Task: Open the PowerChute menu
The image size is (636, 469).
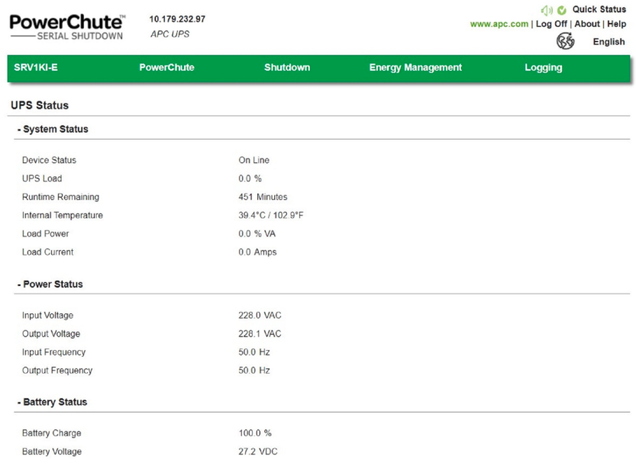Action: (x=166, y=68)
